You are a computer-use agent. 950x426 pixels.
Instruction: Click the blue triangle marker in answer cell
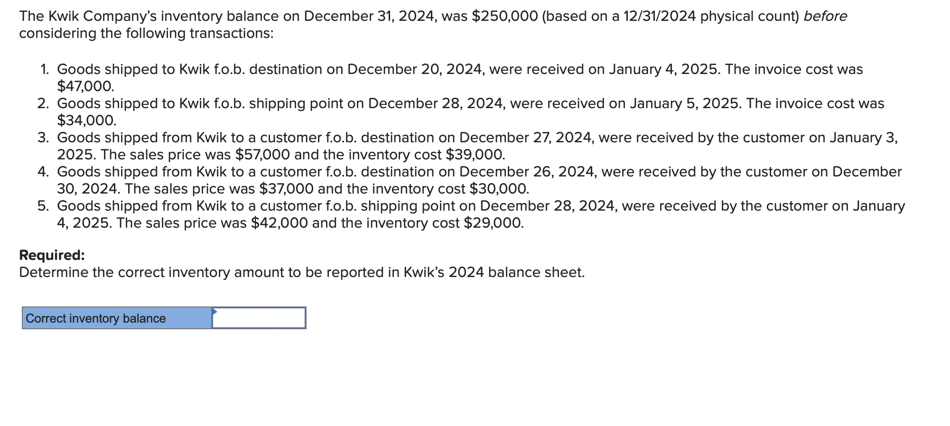click(214, 311)
